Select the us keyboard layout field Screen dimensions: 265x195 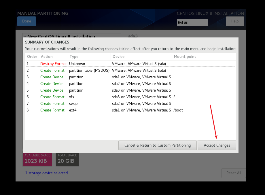pos(192,22)
